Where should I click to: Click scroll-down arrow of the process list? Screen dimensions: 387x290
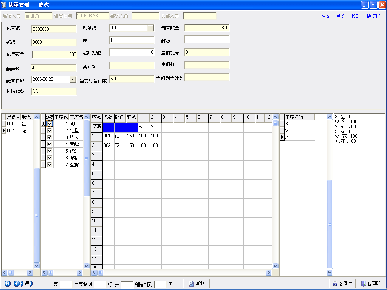click(x=86, y=266)
